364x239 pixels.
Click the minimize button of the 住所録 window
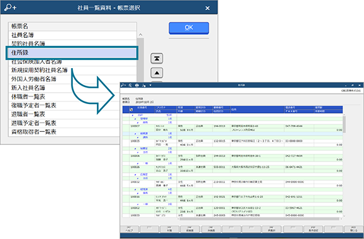click(x=346, y=85)
